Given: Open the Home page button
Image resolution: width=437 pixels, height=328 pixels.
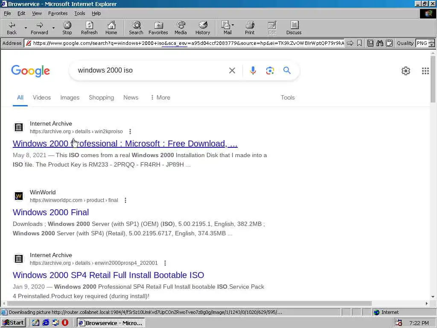Looking at the screenshot, I should pyautogui.click(x=111, y=28).
